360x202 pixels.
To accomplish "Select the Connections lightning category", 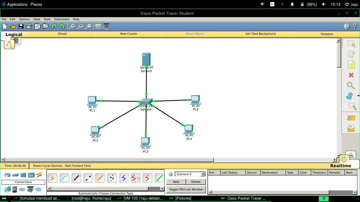I will pyautogui.click(x=39, y=175).
